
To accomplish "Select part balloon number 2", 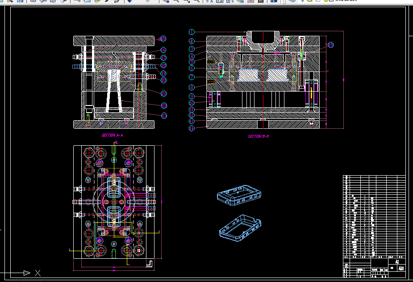I will [x=192, y=41].
